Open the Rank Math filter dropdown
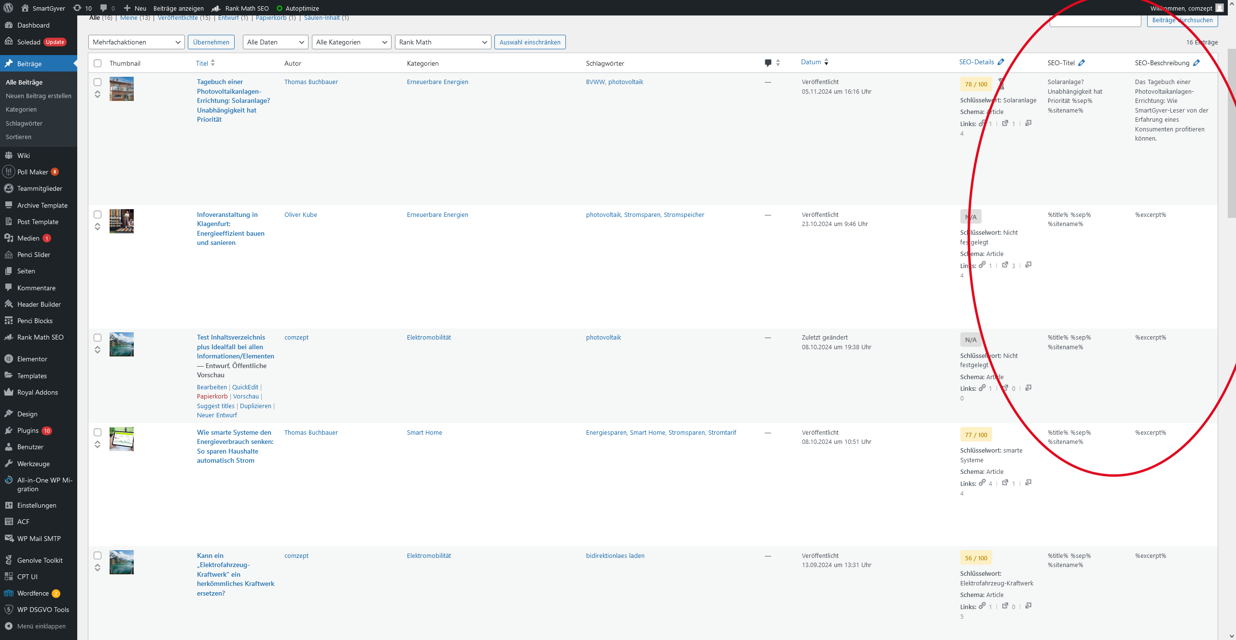Viewport: 1236px width, 640px height. (442, 42)
